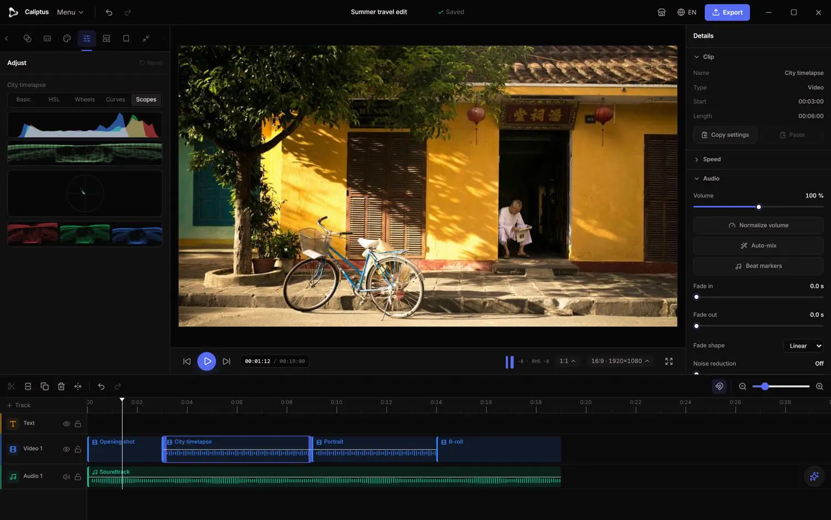Click Normalize volume button
Screen dimensions: 831x520
[758, 225]
